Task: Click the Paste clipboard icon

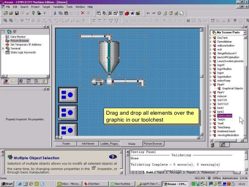Action: [x=66, y=13]
